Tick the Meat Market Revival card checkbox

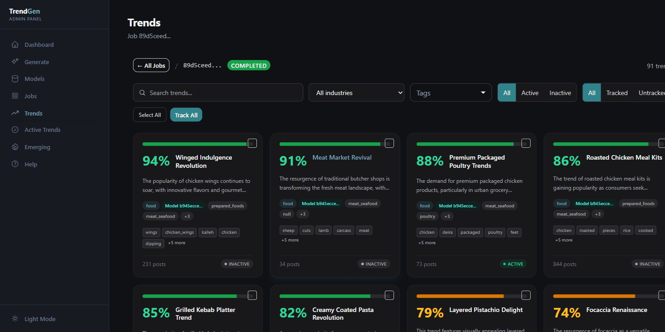(x=389, y=143)
